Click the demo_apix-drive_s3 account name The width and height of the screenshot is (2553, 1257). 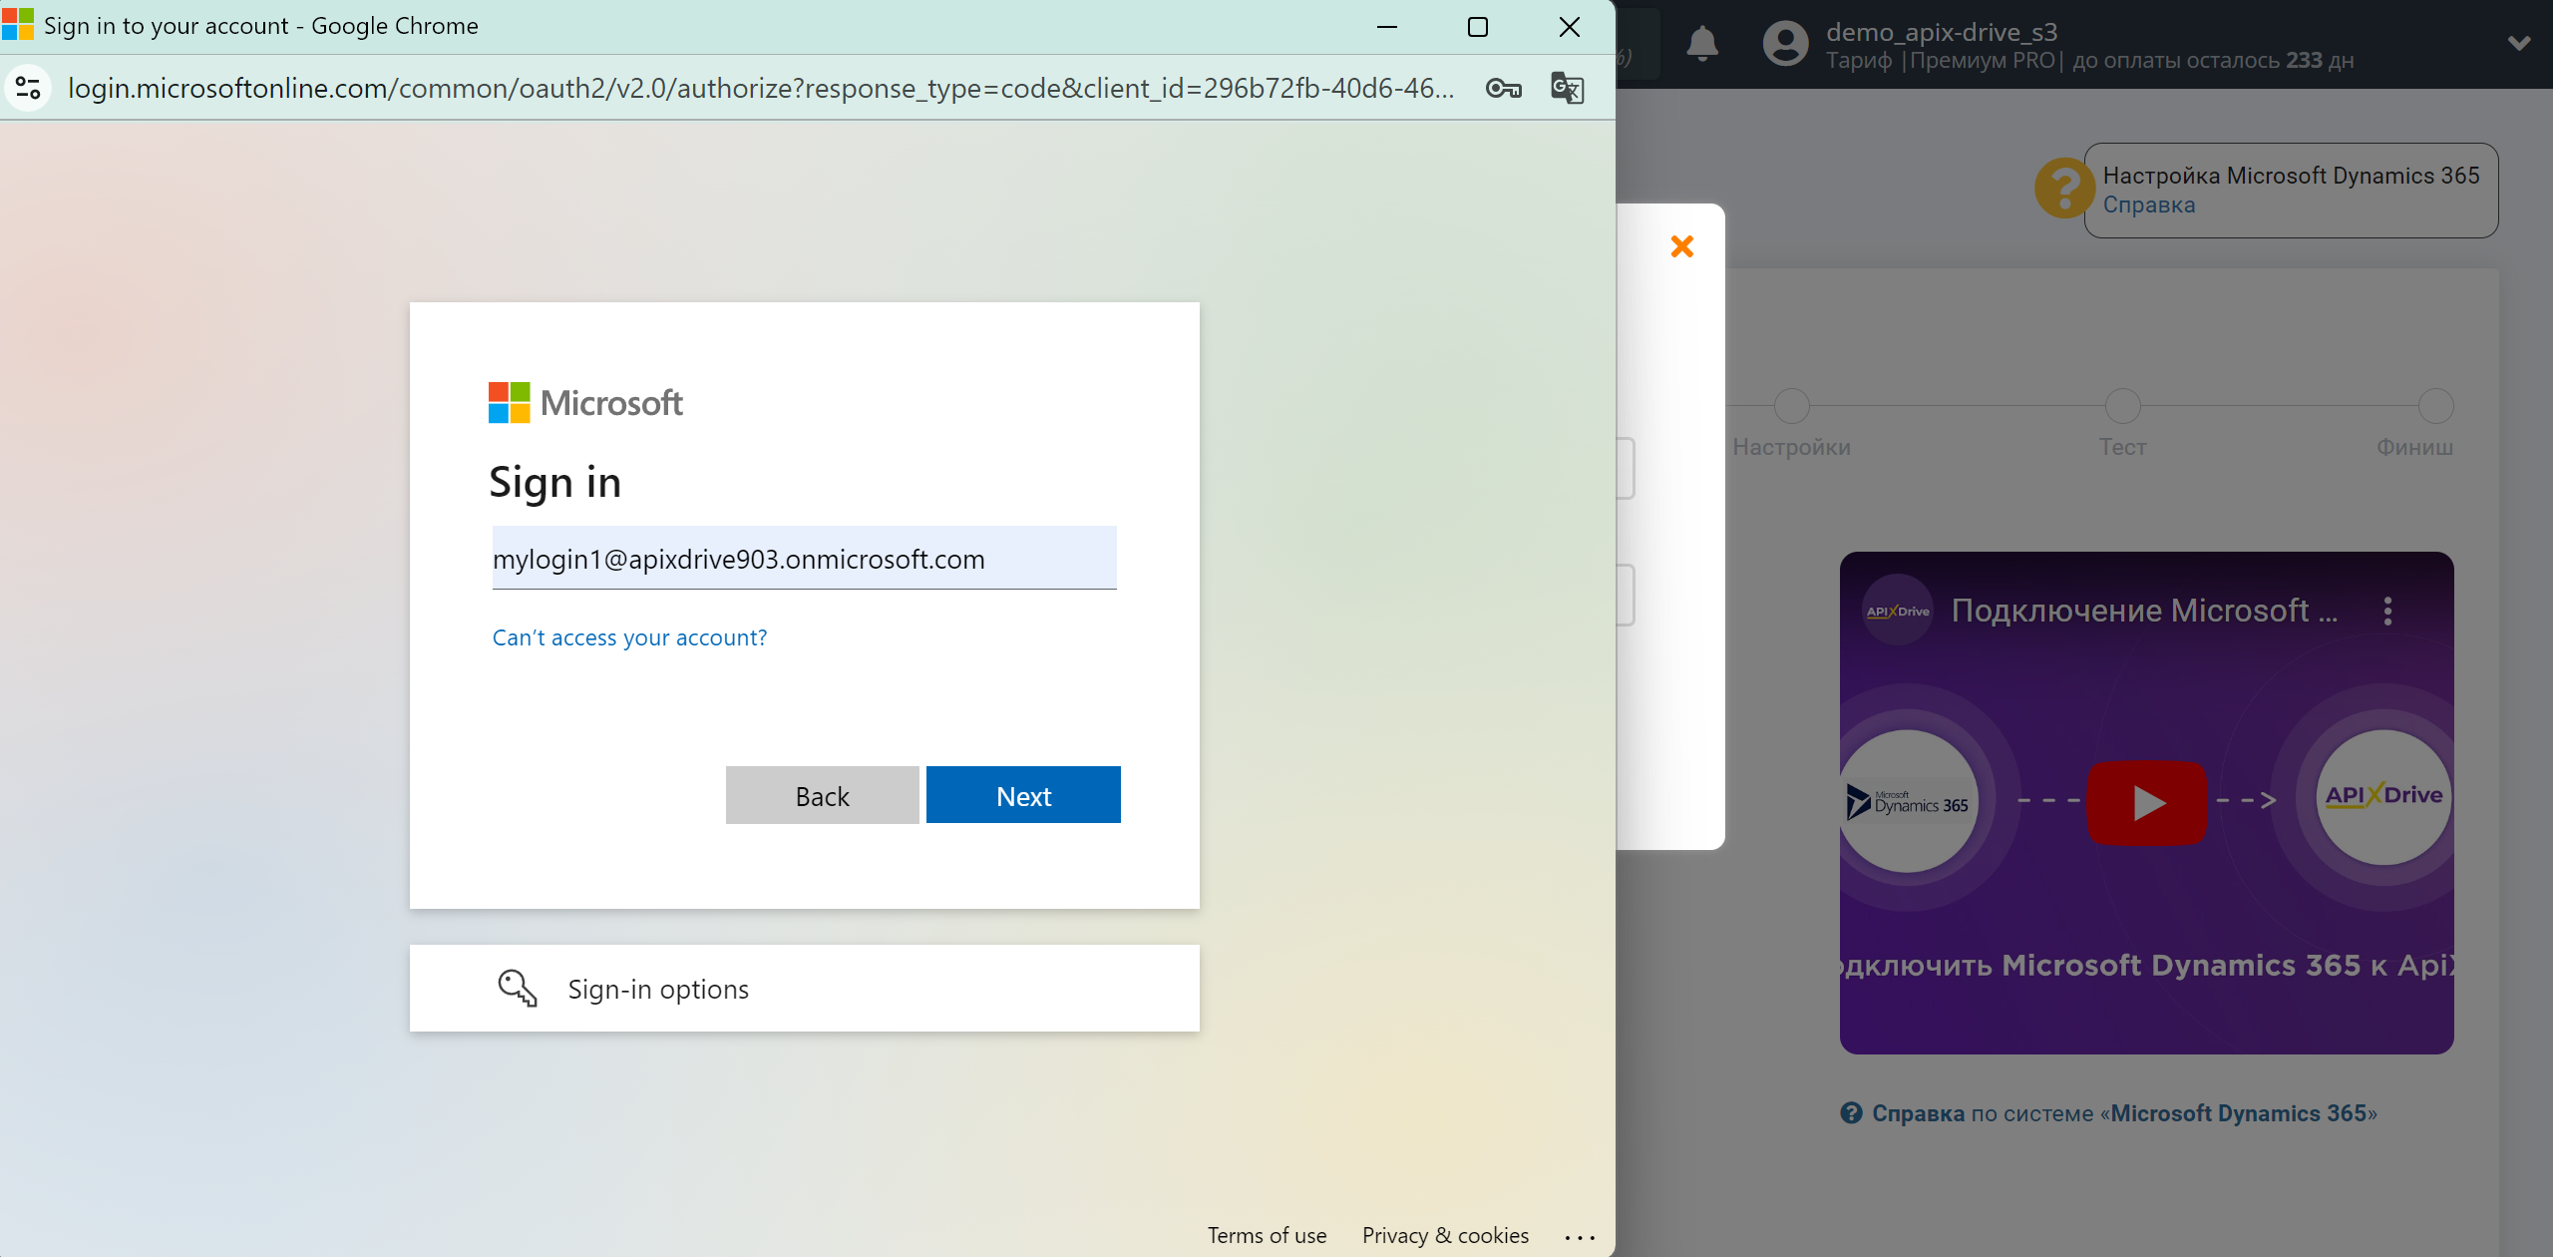click(1942, 32)
